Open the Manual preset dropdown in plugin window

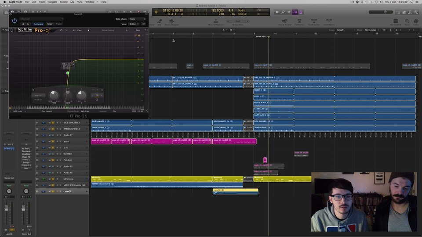(41, 19)
